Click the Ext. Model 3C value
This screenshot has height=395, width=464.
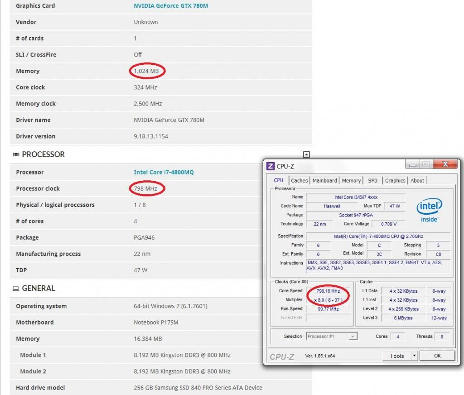tap(379, 254)
